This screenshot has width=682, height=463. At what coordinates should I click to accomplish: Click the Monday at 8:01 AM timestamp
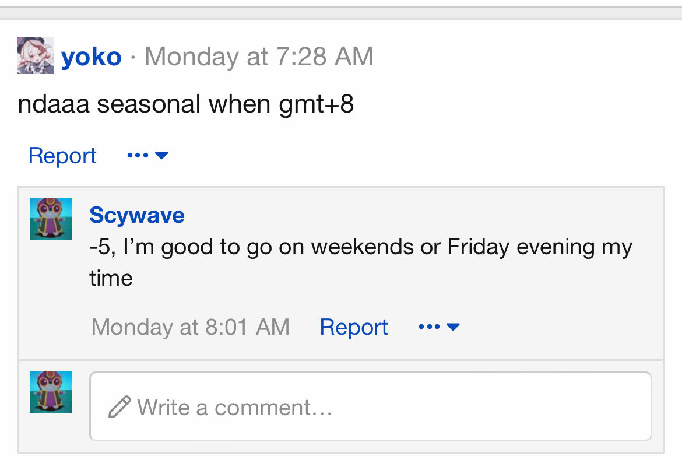click(191, 327)
